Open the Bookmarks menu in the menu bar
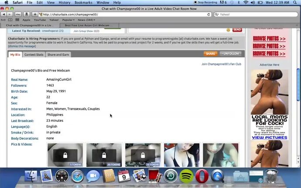301x188 pixels. click(x=83, y=3)
